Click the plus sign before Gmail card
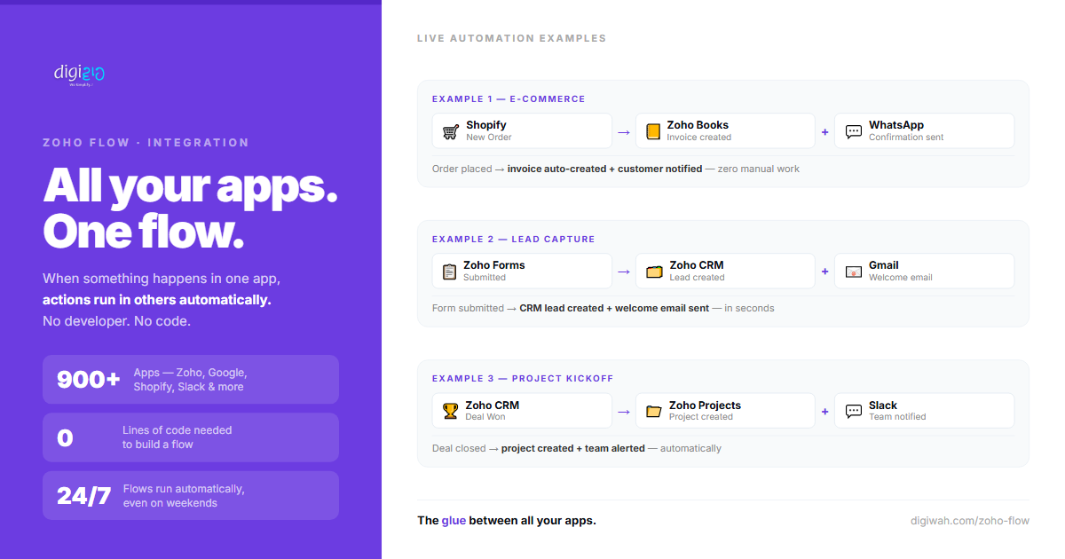The width and height of the screenshot is (1065, 559). [824, 272]
